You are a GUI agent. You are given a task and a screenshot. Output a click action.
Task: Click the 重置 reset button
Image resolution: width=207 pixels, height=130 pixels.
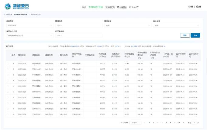185,36
